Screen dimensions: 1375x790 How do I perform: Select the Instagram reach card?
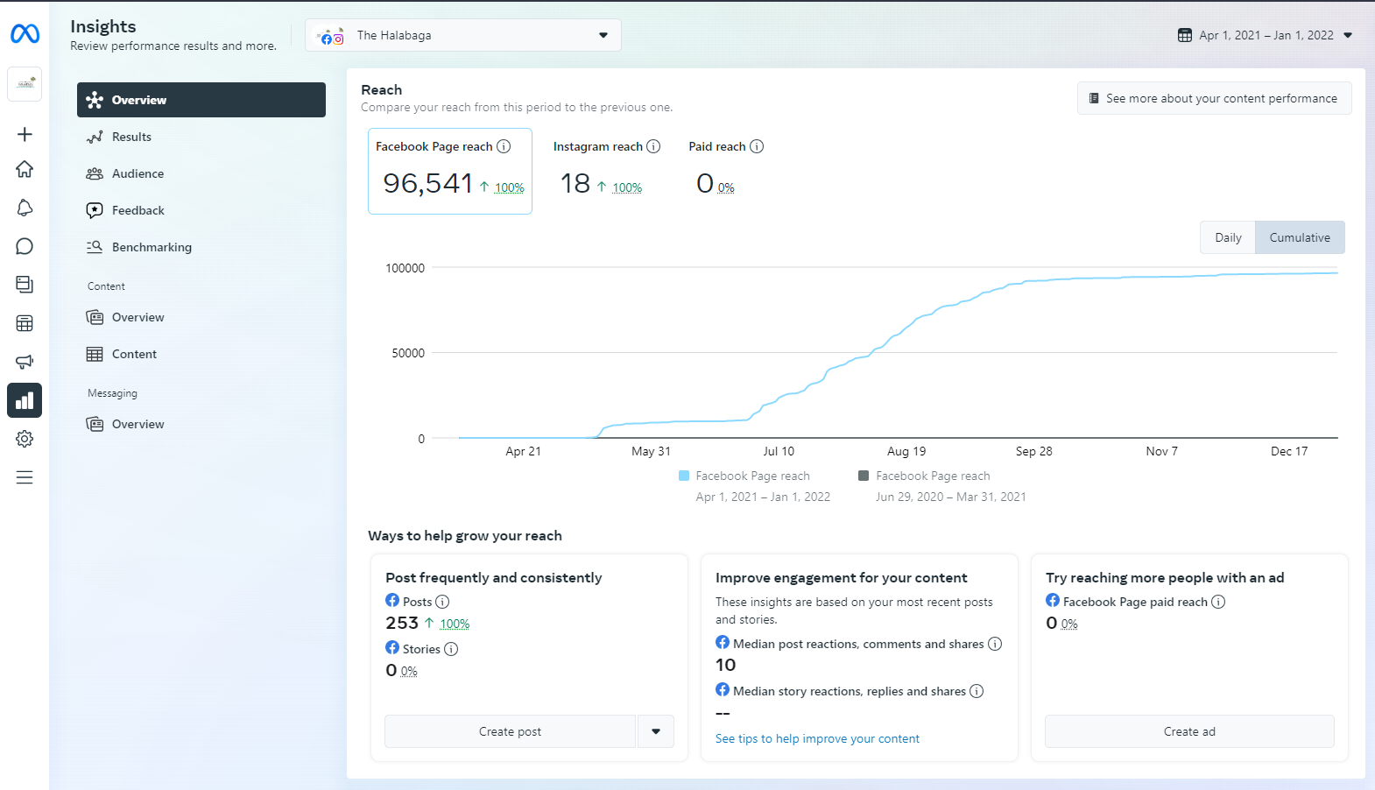pos(606,171)
